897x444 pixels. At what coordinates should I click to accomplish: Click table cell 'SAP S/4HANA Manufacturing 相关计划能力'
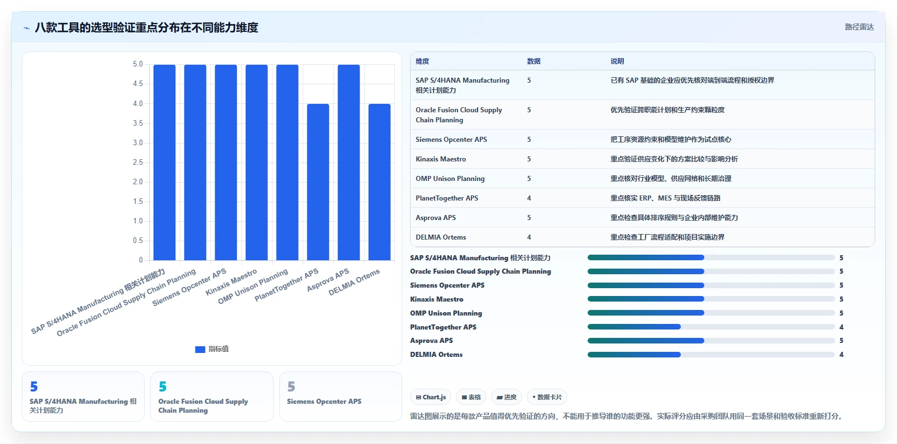coord(462,85)
